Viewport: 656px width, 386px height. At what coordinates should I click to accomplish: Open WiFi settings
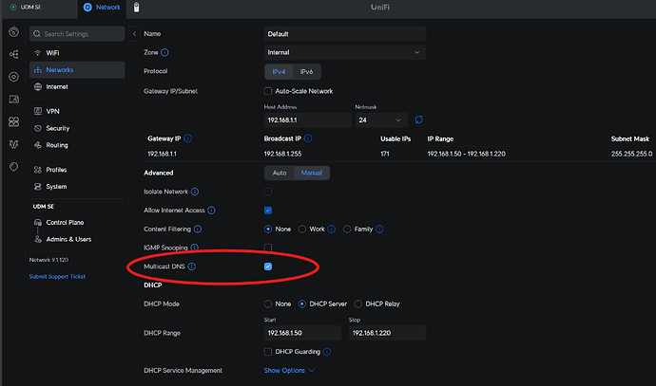click(77, 53)
